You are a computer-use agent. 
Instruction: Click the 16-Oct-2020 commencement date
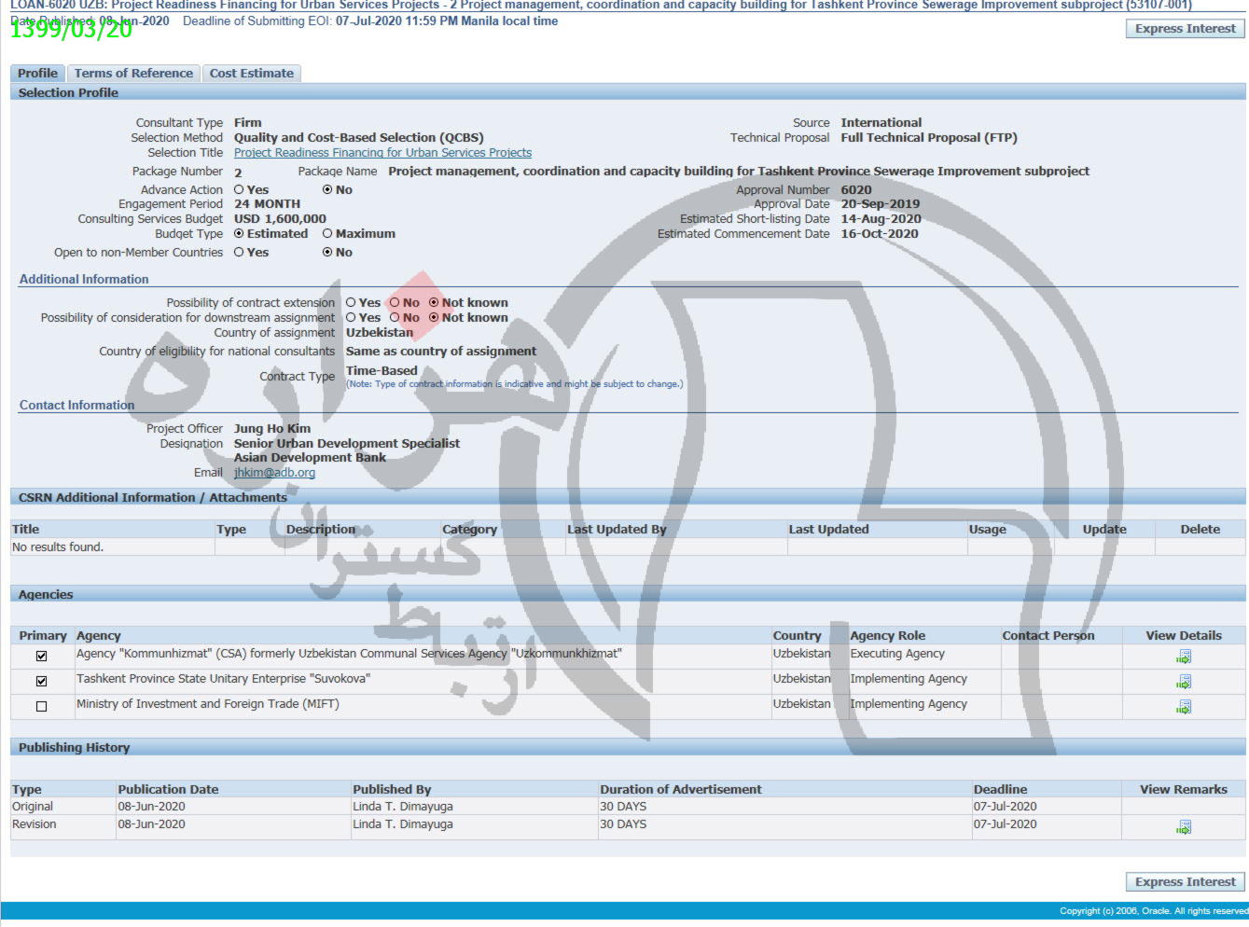(880, 233)
